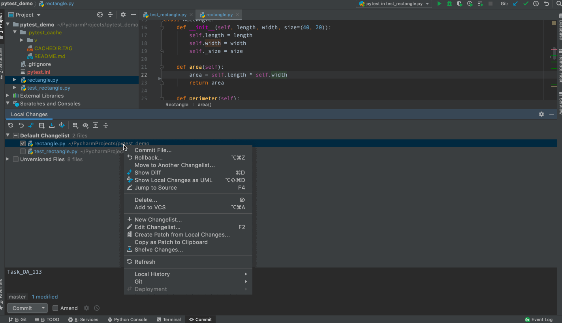Open Local History submenu
The image size is (562, 323).
(x=188, y=274)
